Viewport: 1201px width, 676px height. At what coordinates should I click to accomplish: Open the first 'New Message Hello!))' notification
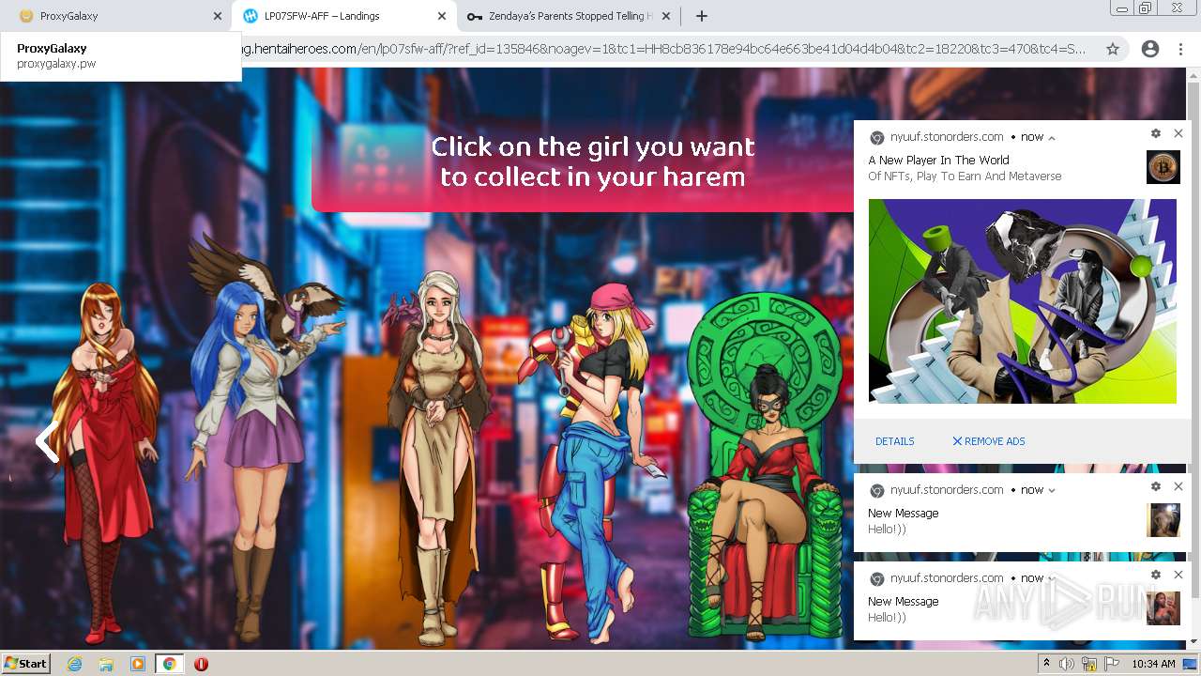point(1022,513)
